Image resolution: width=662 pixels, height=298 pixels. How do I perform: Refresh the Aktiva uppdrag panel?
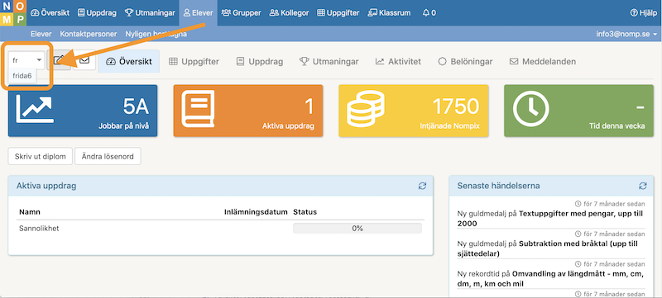click(422, 186)
